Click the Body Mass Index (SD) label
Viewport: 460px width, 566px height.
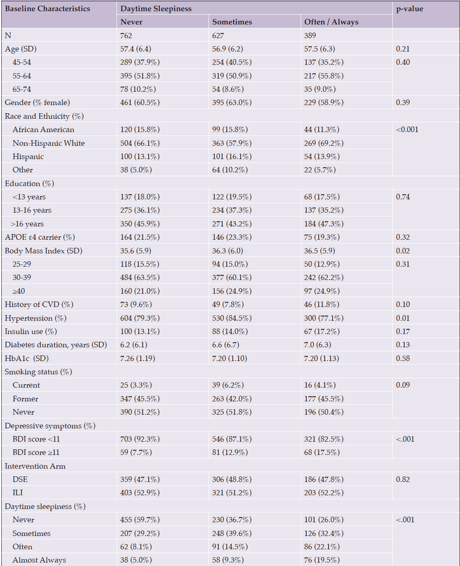(x=44, y=251)
